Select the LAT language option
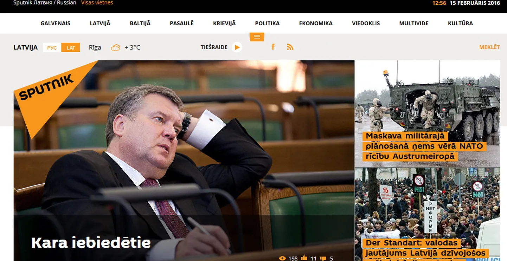The height and width of the screenshot is (261, 507). tap(71, 47)
